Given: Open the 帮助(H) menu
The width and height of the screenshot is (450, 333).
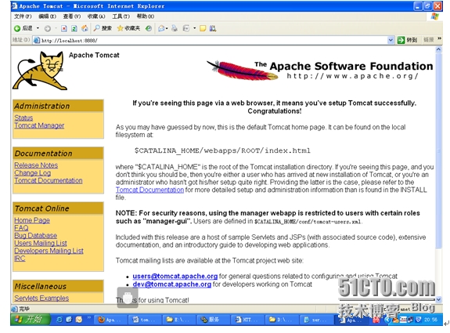Looking at the screenshot, I should click(146, 16).
